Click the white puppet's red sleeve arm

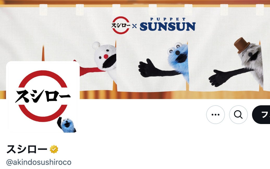(90, 70)
